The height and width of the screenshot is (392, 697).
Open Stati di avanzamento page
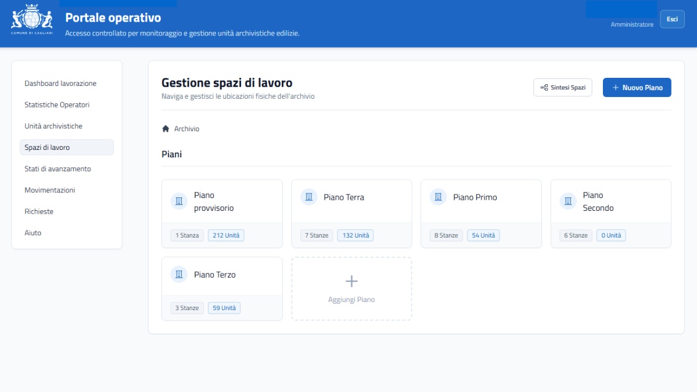coord(67,169)
